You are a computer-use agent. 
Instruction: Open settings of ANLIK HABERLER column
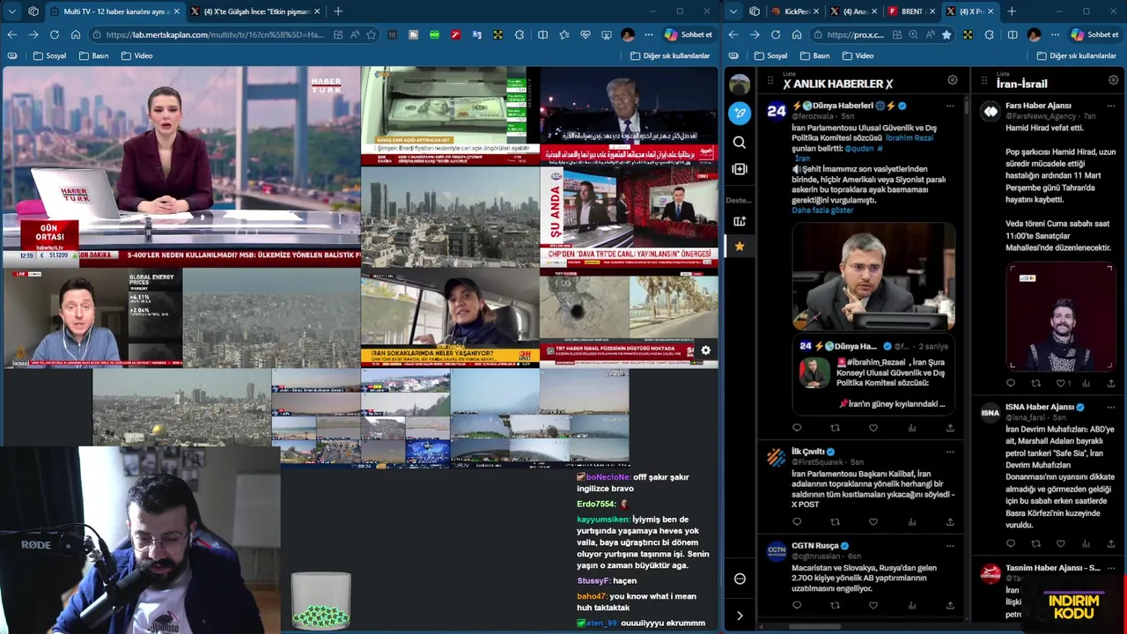[x=952, y=80]
